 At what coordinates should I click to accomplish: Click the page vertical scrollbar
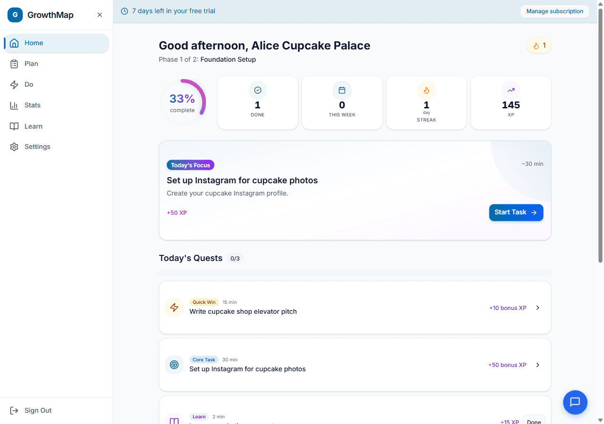(600, 135)
